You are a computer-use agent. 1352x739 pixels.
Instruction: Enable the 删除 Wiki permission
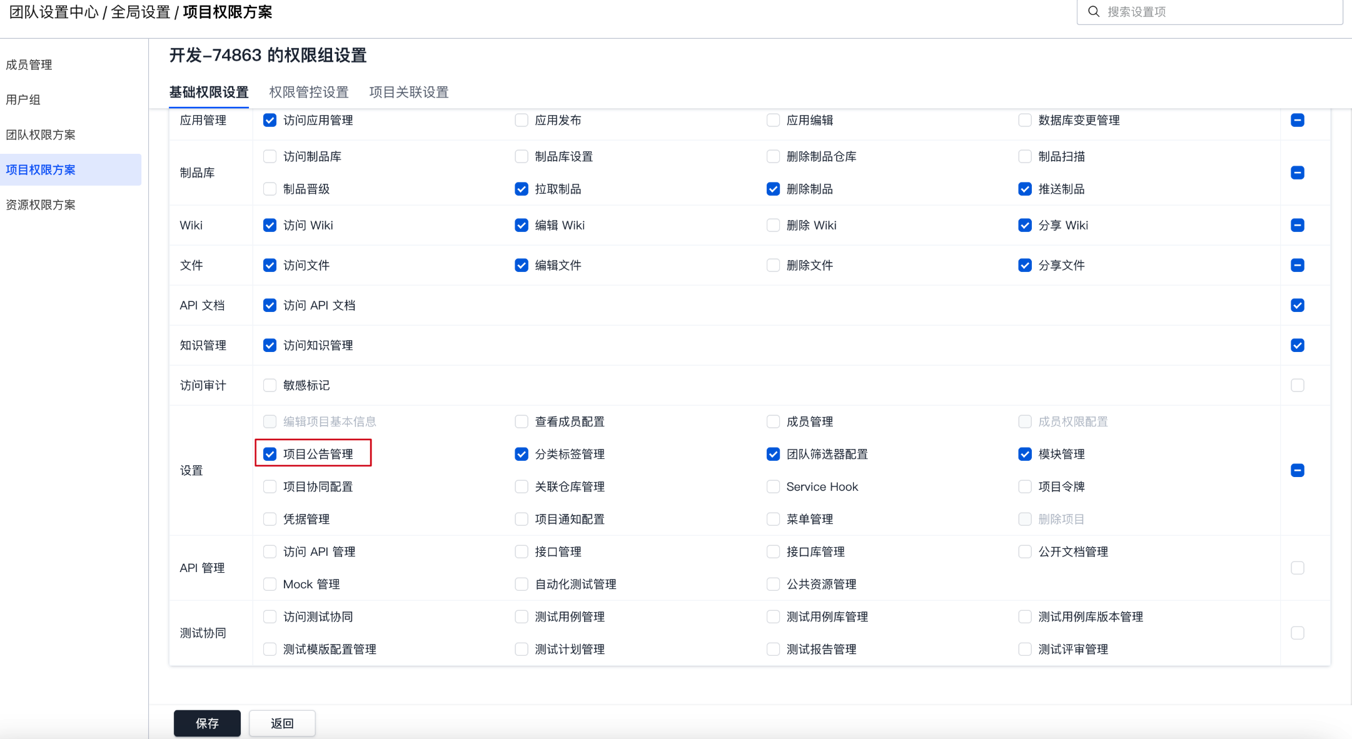click(x=773, y=225)
